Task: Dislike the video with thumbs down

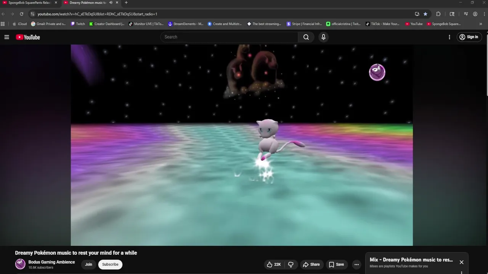Action: [291, 264]
